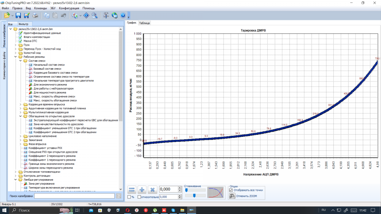Save the firmware using the floppy disk icon
Viewport: 381px width, 214px height.
coord(18,15)
